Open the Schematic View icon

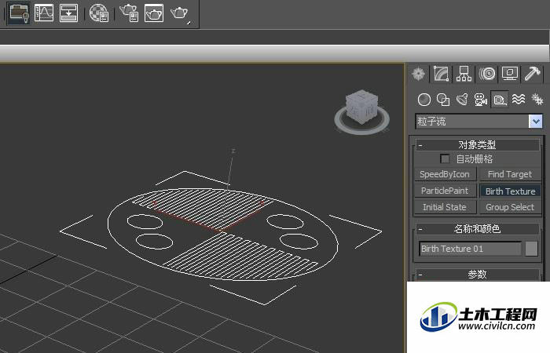coord(69,13)
